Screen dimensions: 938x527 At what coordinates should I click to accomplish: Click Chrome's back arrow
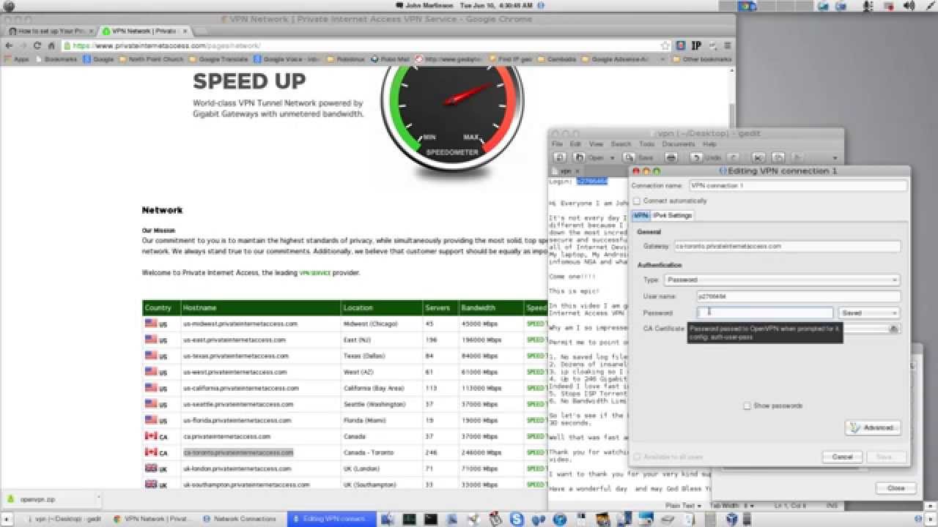(x=9, y=45)
